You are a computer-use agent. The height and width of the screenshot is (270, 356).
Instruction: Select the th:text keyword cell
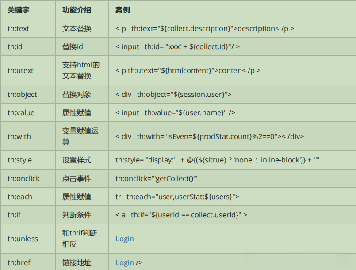[x=18, y=28]
